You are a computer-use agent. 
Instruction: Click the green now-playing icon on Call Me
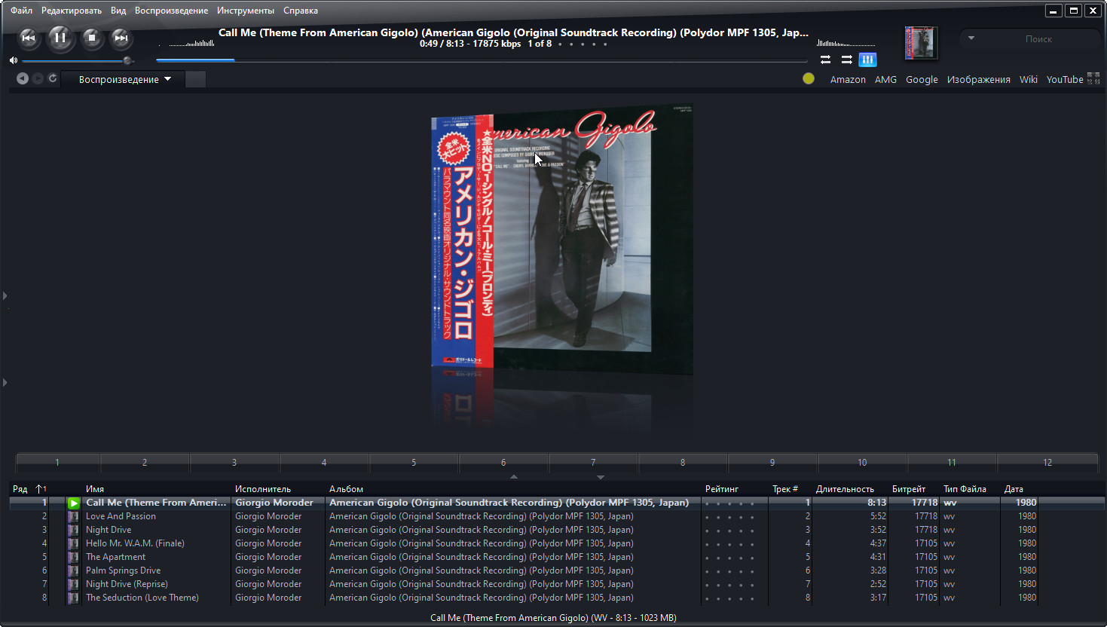73,503
